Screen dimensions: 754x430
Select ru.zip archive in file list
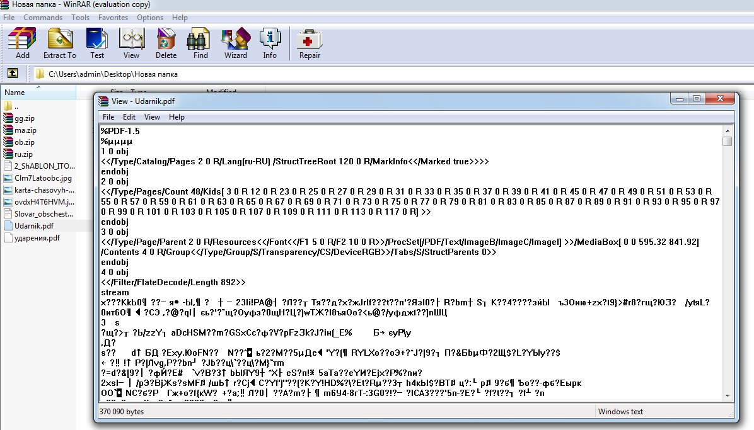[x=18, y=154]
